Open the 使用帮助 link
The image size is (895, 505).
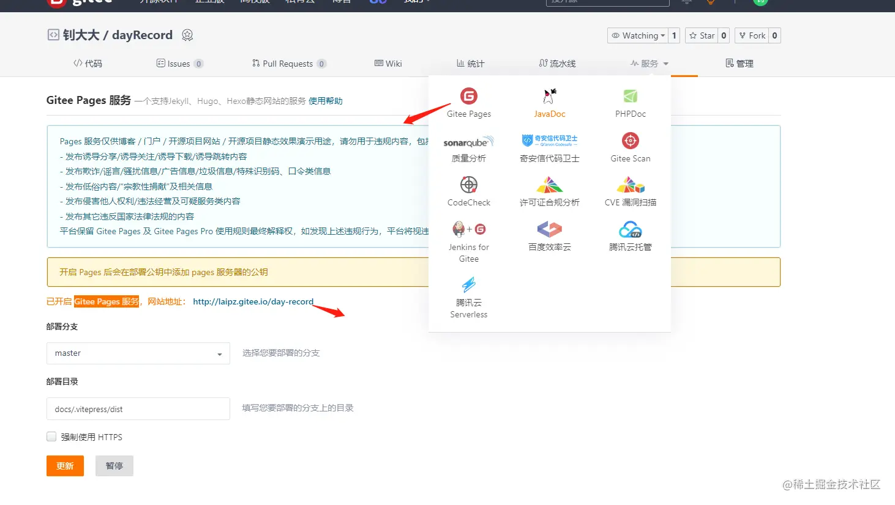coord(326,101)
